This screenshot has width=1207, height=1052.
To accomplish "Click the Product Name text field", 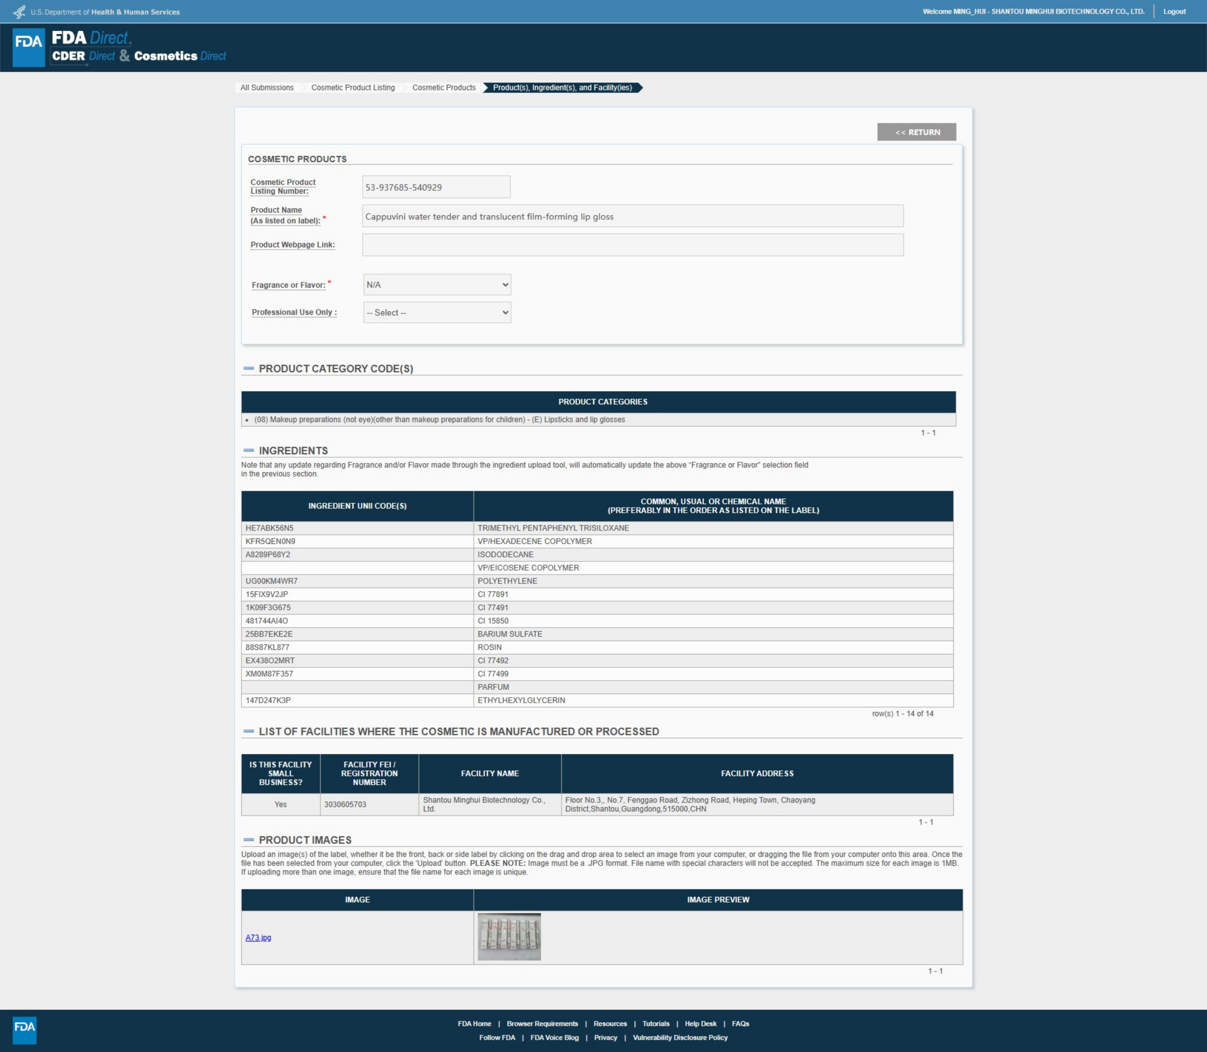I will click(x=633, y=216).
